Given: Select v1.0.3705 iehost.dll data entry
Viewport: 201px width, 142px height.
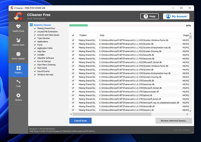Looking at the screenshot, I should [x=125, y=96].
